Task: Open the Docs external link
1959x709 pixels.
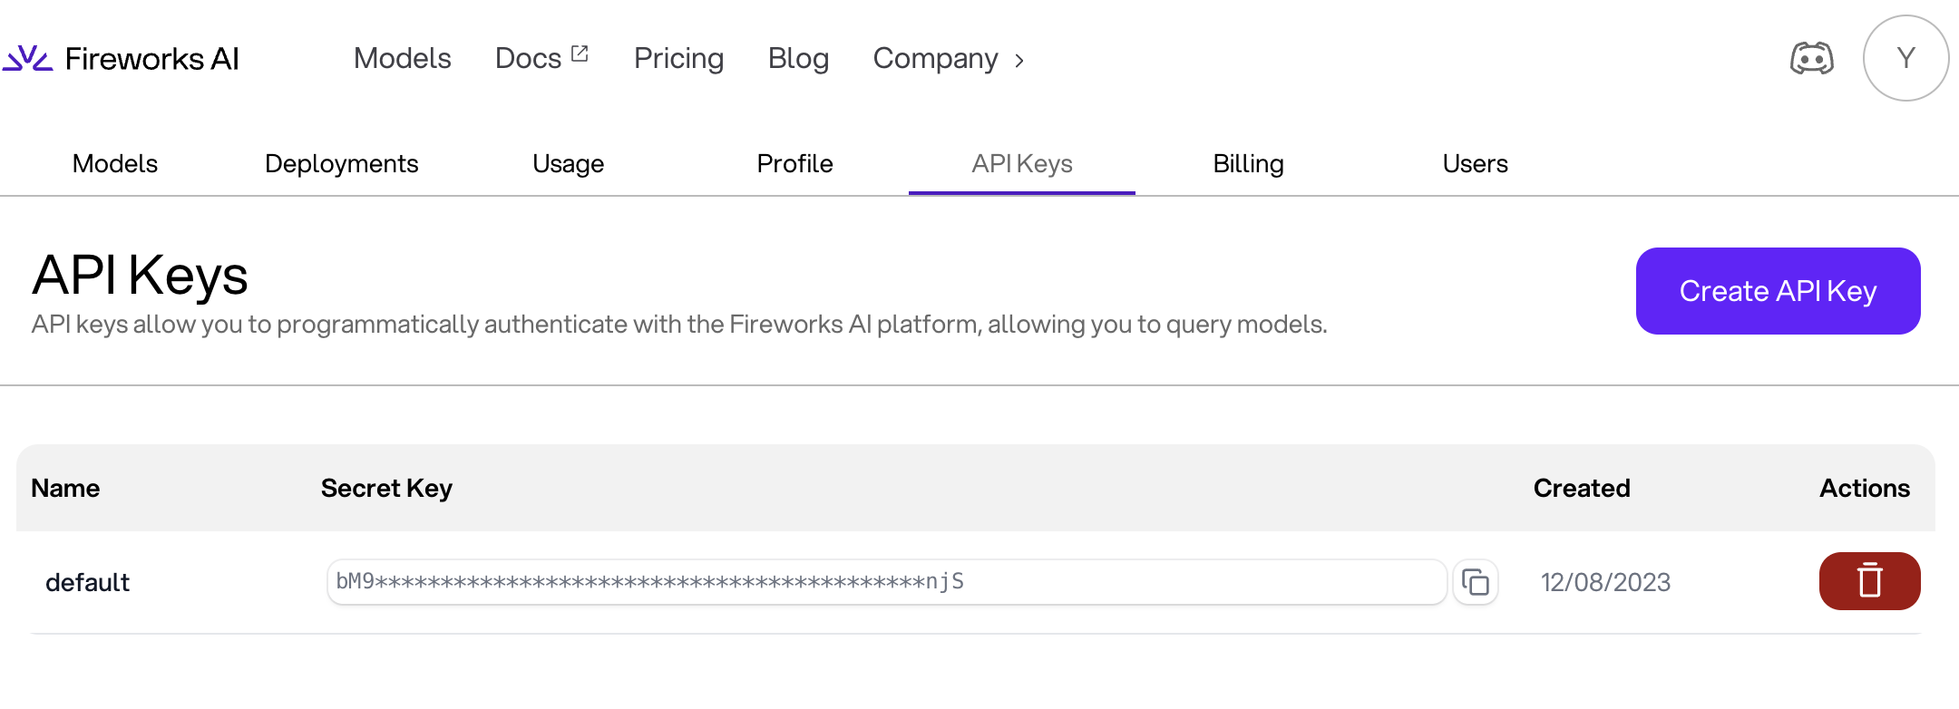Action: [x=541, y=59]
